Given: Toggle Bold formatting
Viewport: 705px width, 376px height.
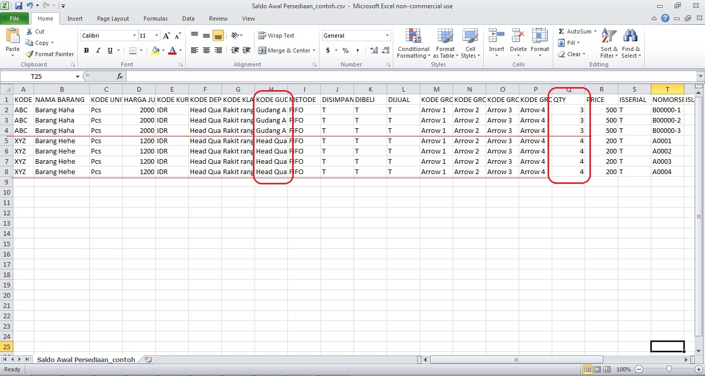Looking at the screenshot, I should click(x=86, y=50).
